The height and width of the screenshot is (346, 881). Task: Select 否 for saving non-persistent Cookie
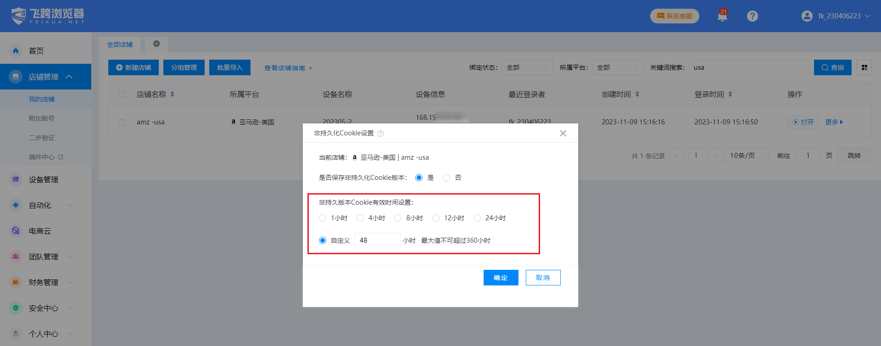446,178
